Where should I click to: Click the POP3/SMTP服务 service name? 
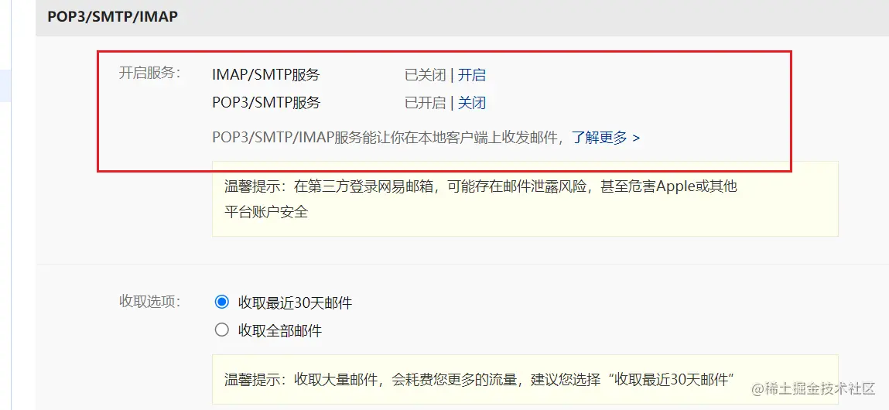tap(266, 103)
